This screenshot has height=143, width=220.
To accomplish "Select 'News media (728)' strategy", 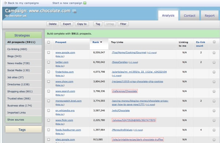I will coord(23,63).
